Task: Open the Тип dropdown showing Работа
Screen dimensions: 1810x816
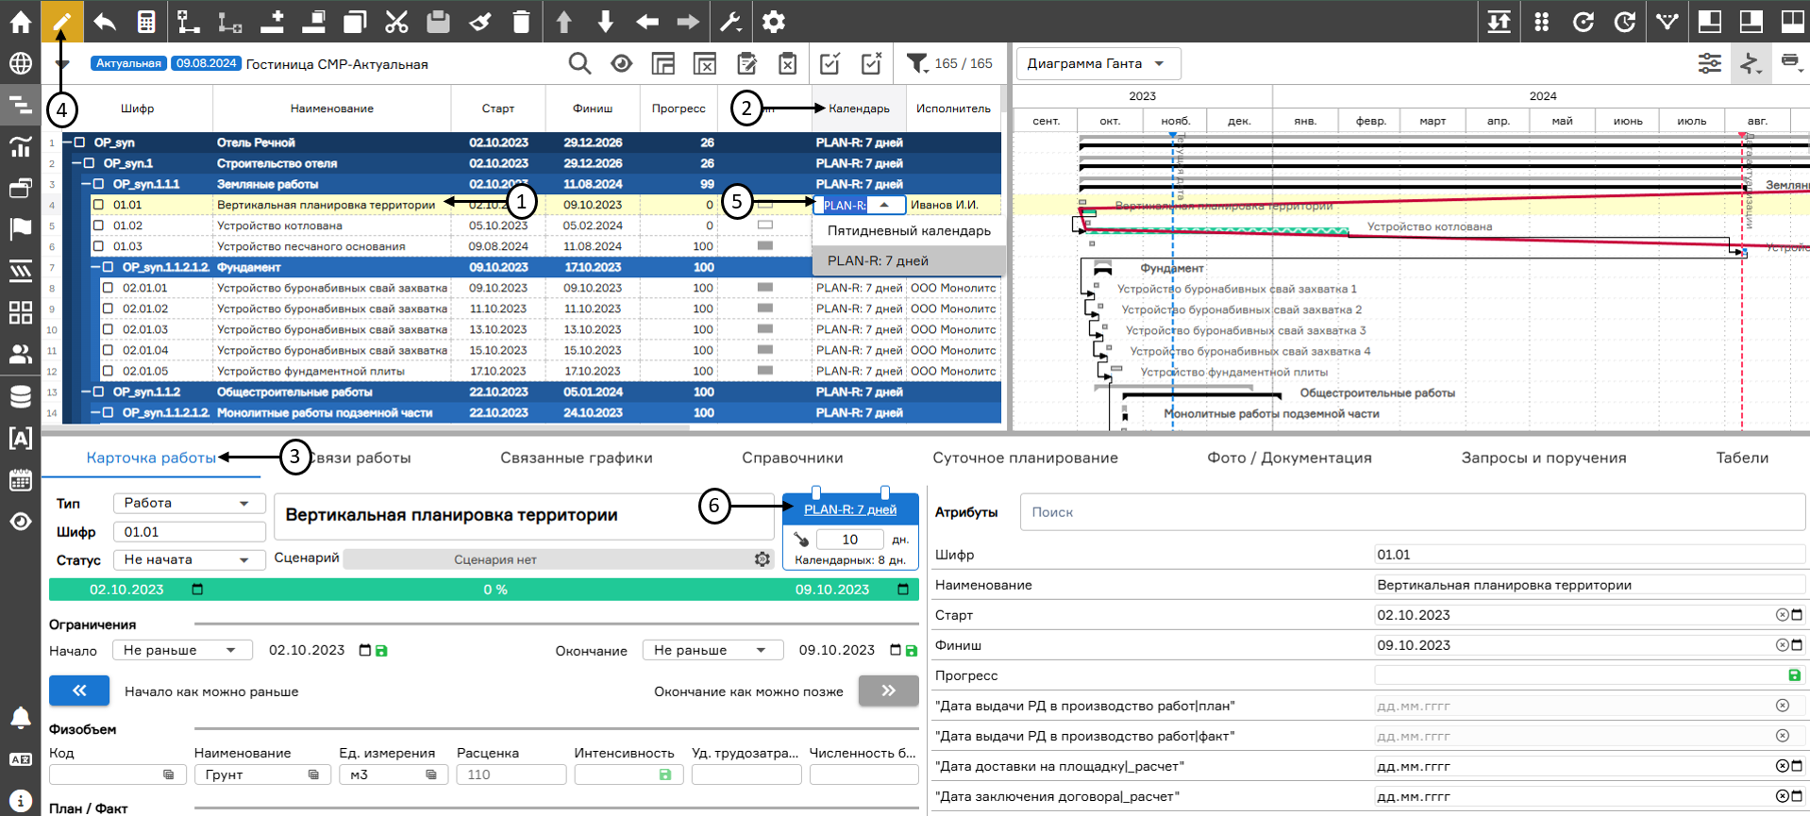Action: tap(189, 503)
